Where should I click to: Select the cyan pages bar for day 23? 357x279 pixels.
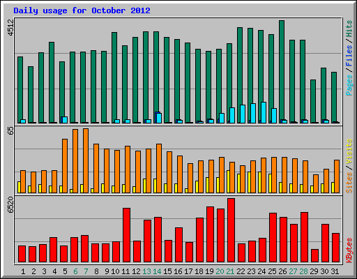pos(253,113)
